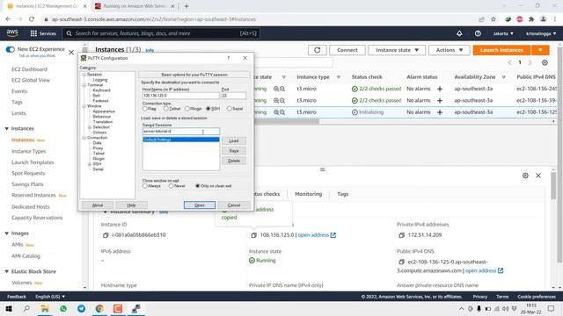
Task: Expand the SSH node in PuTTY tree
Action: click(90, 164)
